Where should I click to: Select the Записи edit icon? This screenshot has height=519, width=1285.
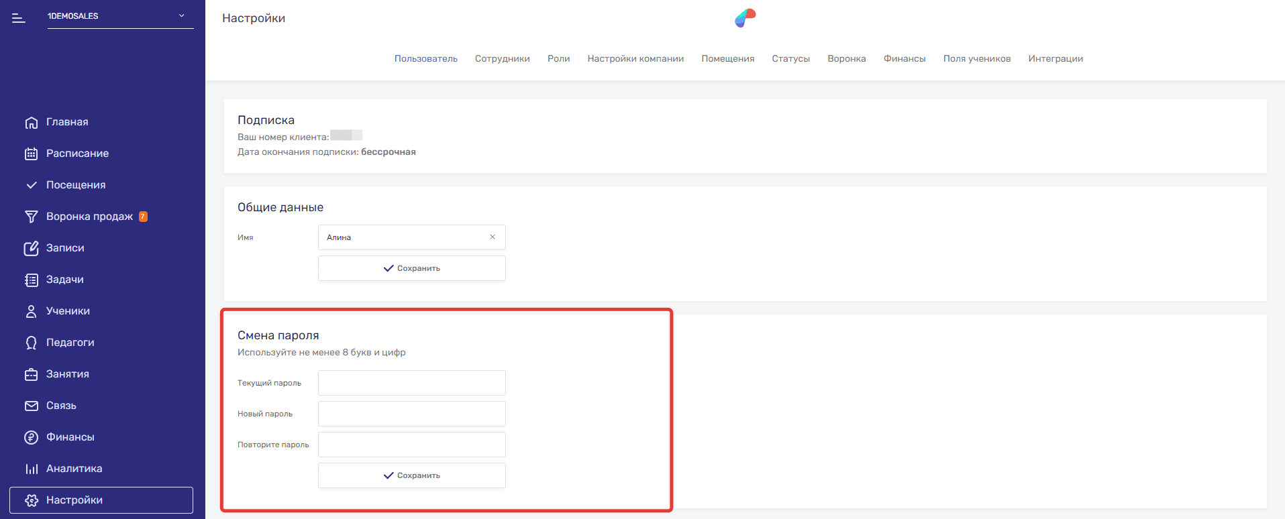(31, 248)
